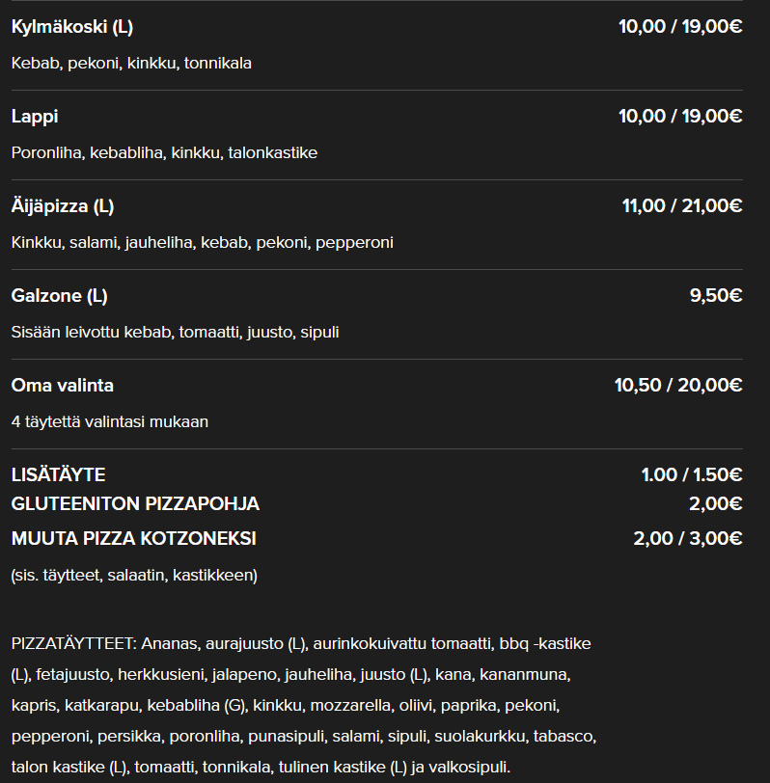Viewport: 770px width, 783px height.
Task: Click Kylmäkoski ingredients Kebab, pekoni, kinkku, tonnikala
Action: click(131, 64)
